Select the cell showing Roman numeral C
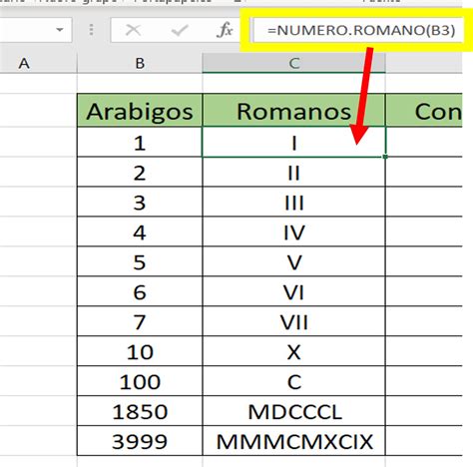The height and width of the screenshot is (467, 473). 294,381
